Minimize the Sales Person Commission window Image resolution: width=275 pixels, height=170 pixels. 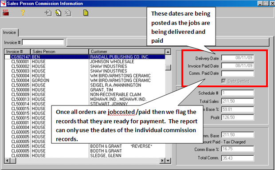(x=260, y=4)
